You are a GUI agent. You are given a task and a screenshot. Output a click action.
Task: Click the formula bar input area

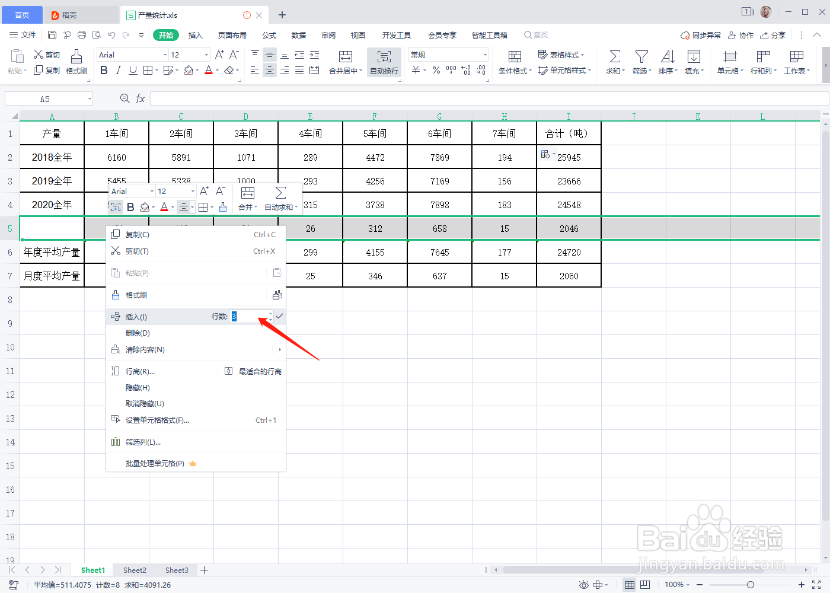tap(489, 98)
